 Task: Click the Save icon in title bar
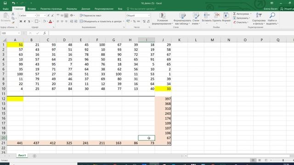click(x=5, y=3)
